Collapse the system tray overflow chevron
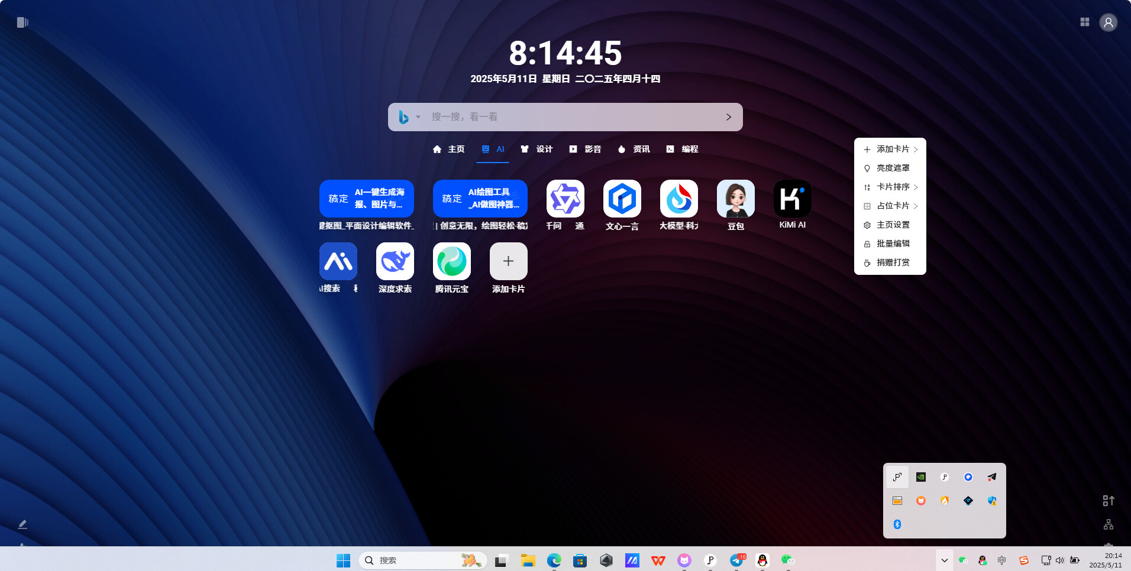The height and width of the screenshot is (571, 1131). 945,560
